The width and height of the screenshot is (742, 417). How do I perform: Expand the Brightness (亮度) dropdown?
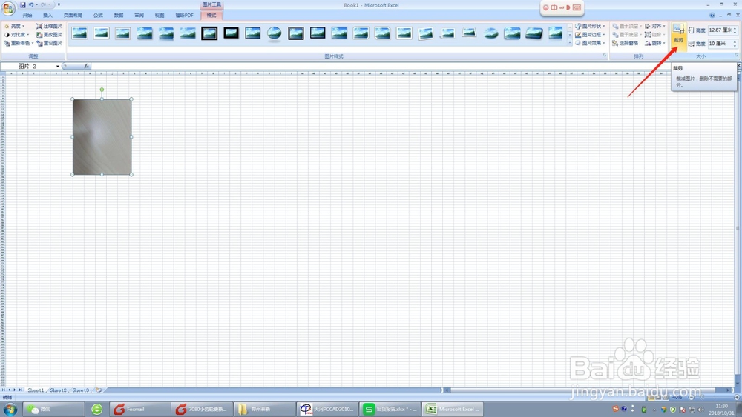coord(14,26)
